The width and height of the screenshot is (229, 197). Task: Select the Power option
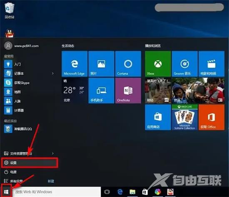(30, 172)
